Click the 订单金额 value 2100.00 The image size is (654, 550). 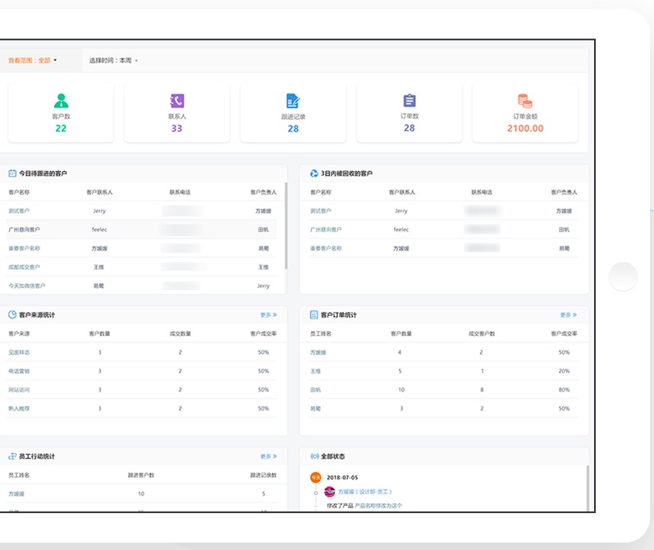(525, 128)
